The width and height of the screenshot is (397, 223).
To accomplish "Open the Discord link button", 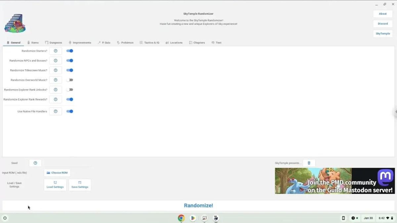I will pyautogui.click(x=383, y=24).
